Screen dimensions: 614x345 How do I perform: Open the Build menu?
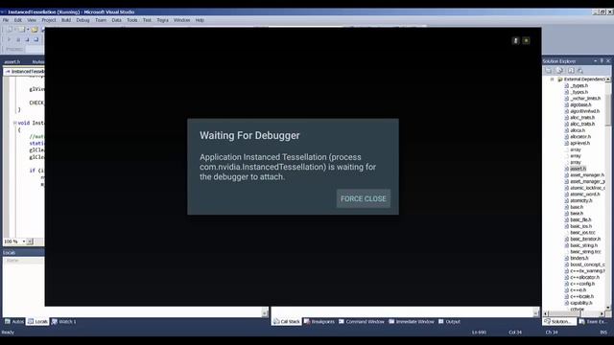point(66,20)
